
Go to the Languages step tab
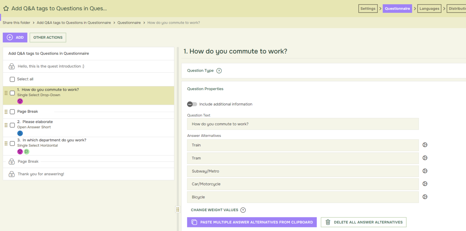pos(429,8)
